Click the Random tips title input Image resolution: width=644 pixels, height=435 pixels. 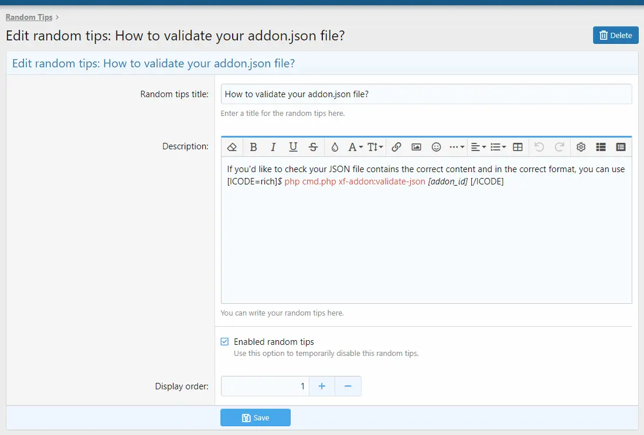click(x=427, y=94)
